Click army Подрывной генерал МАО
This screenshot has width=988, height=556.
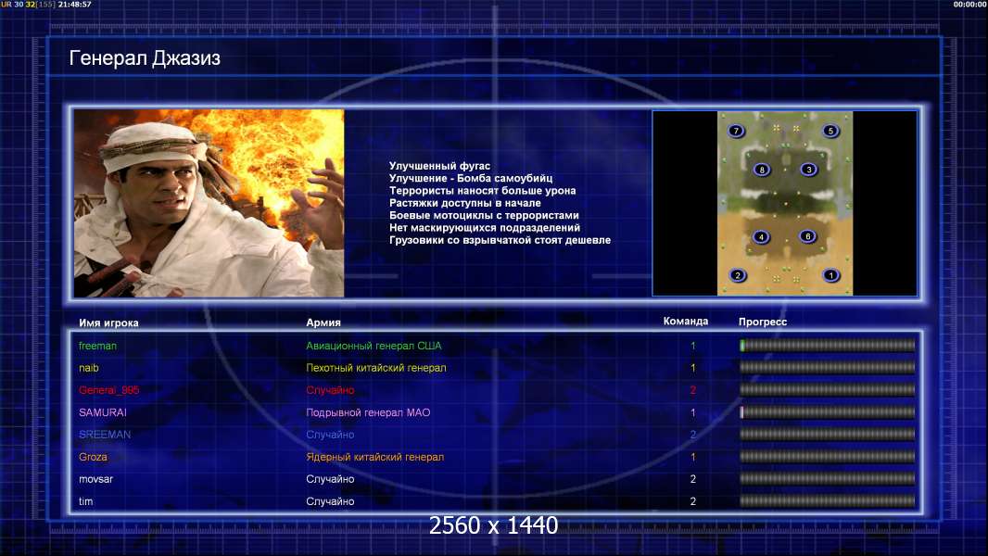tap(368, 412)
